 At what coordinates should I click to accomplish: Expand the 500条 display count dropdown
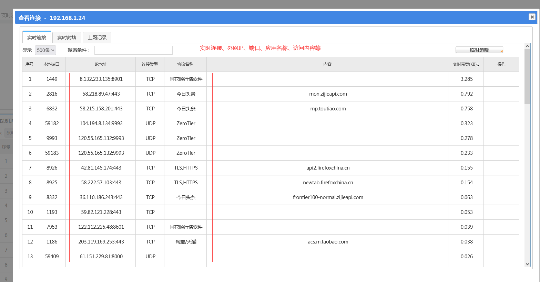coord(45,50)
